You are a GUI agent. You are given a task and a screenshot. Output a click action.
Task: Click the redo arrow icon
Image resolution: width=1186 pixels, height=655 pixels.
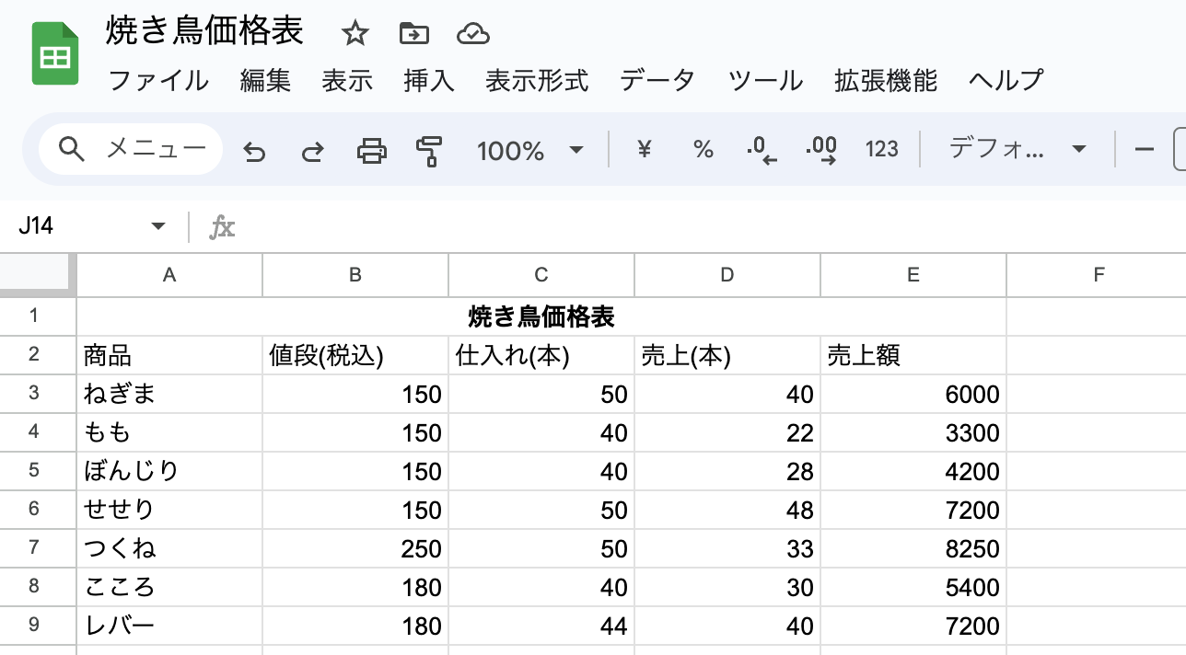[x=313, y=150]
